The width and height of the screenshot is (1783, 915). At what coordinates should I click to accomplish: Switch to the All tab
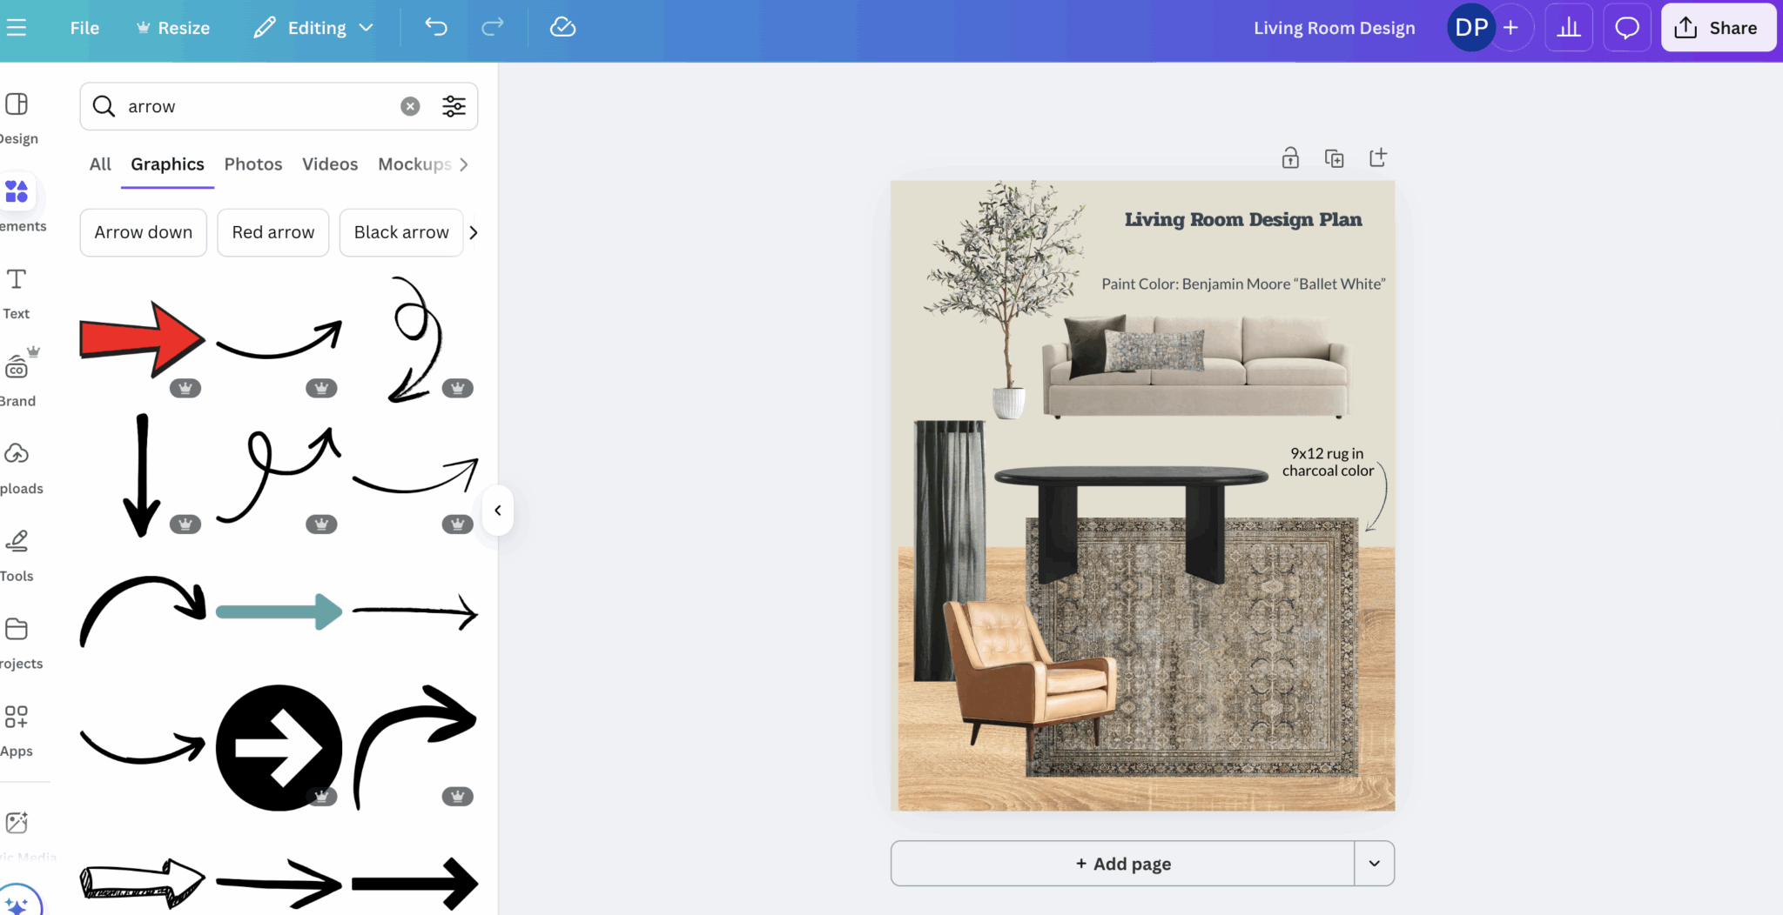point(100,164)
